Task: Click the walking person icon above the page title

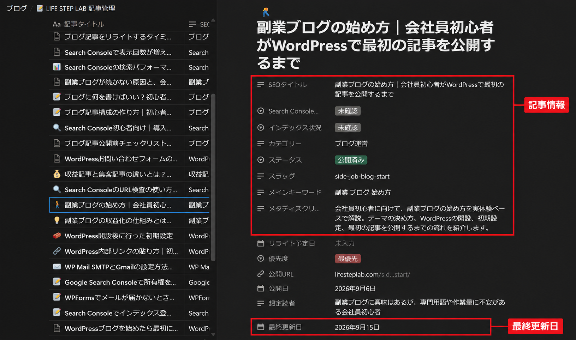Action: pos(266,12)
